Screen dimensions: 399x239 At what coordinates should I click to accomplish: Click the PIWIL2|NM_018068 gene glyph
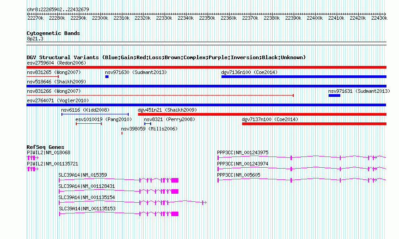(33, 158)
